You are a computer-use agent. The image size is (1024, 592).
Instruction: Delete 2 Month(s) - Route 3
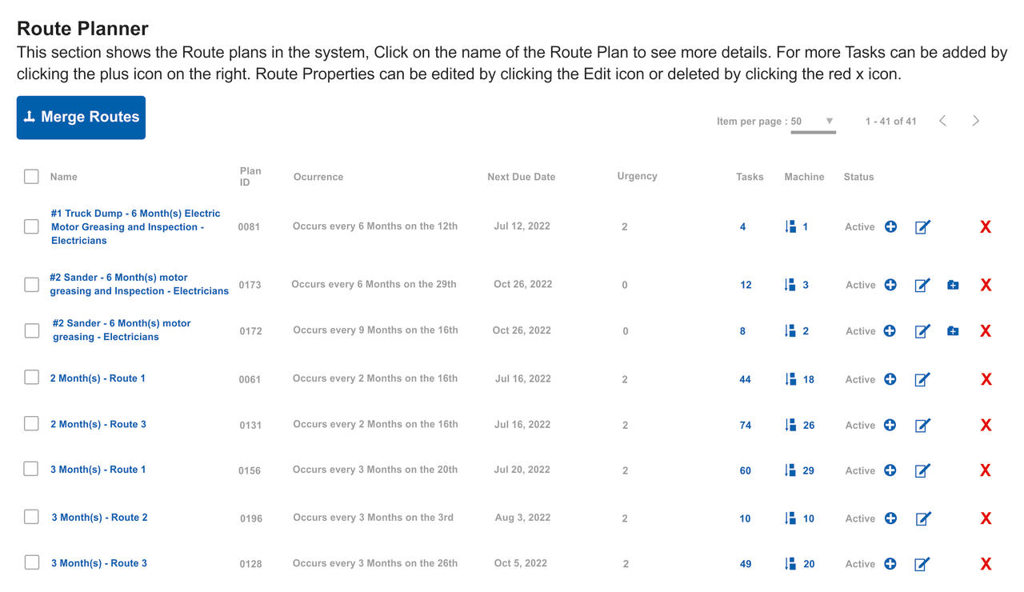click(986, 426)
